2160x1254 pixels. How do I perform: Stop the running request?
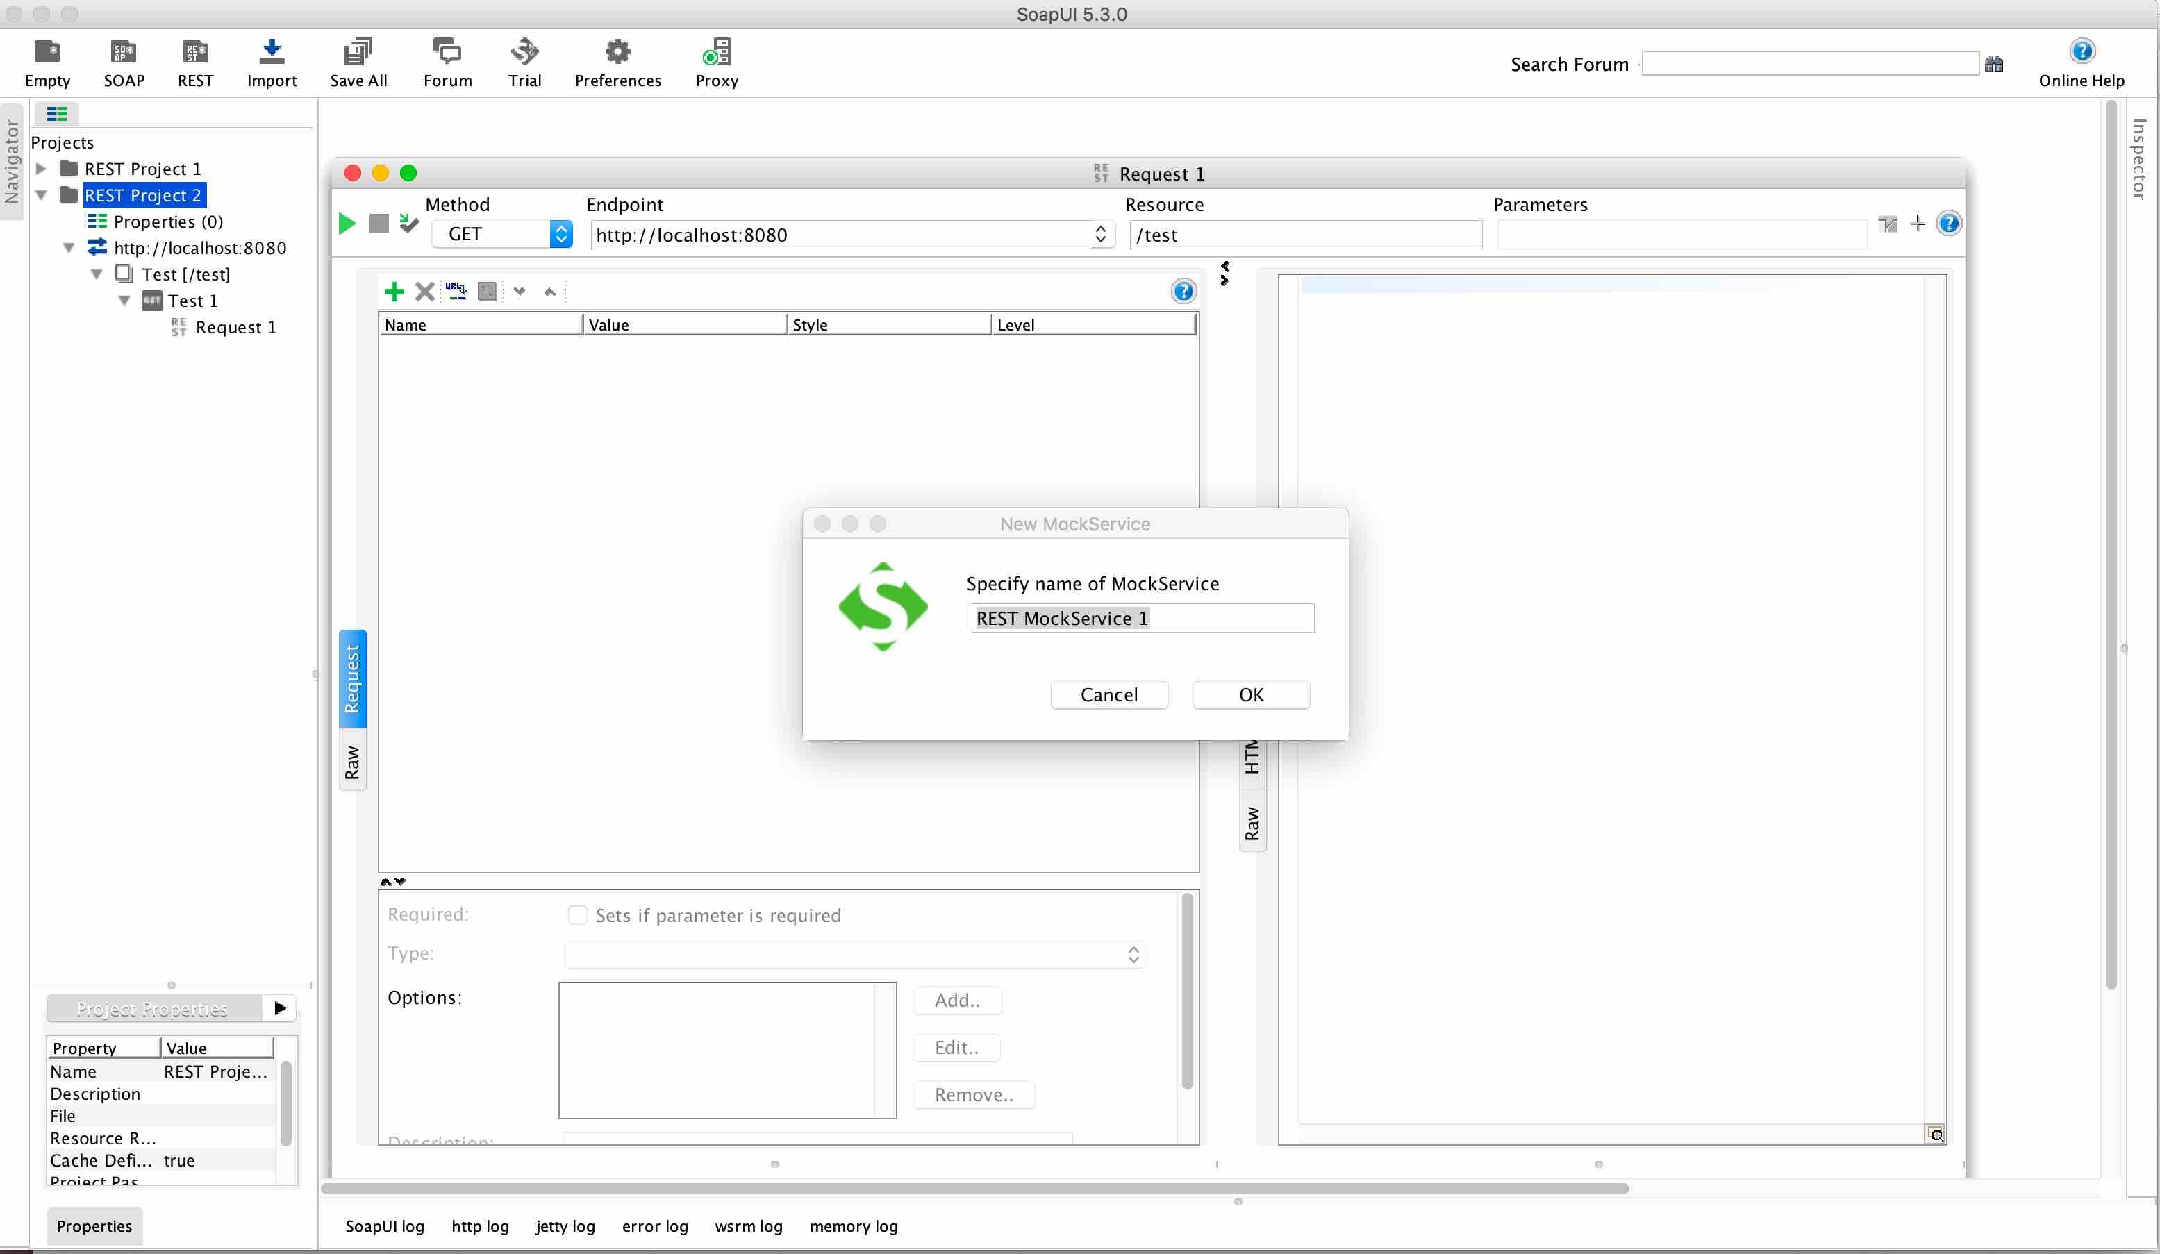tap(379, 224)
